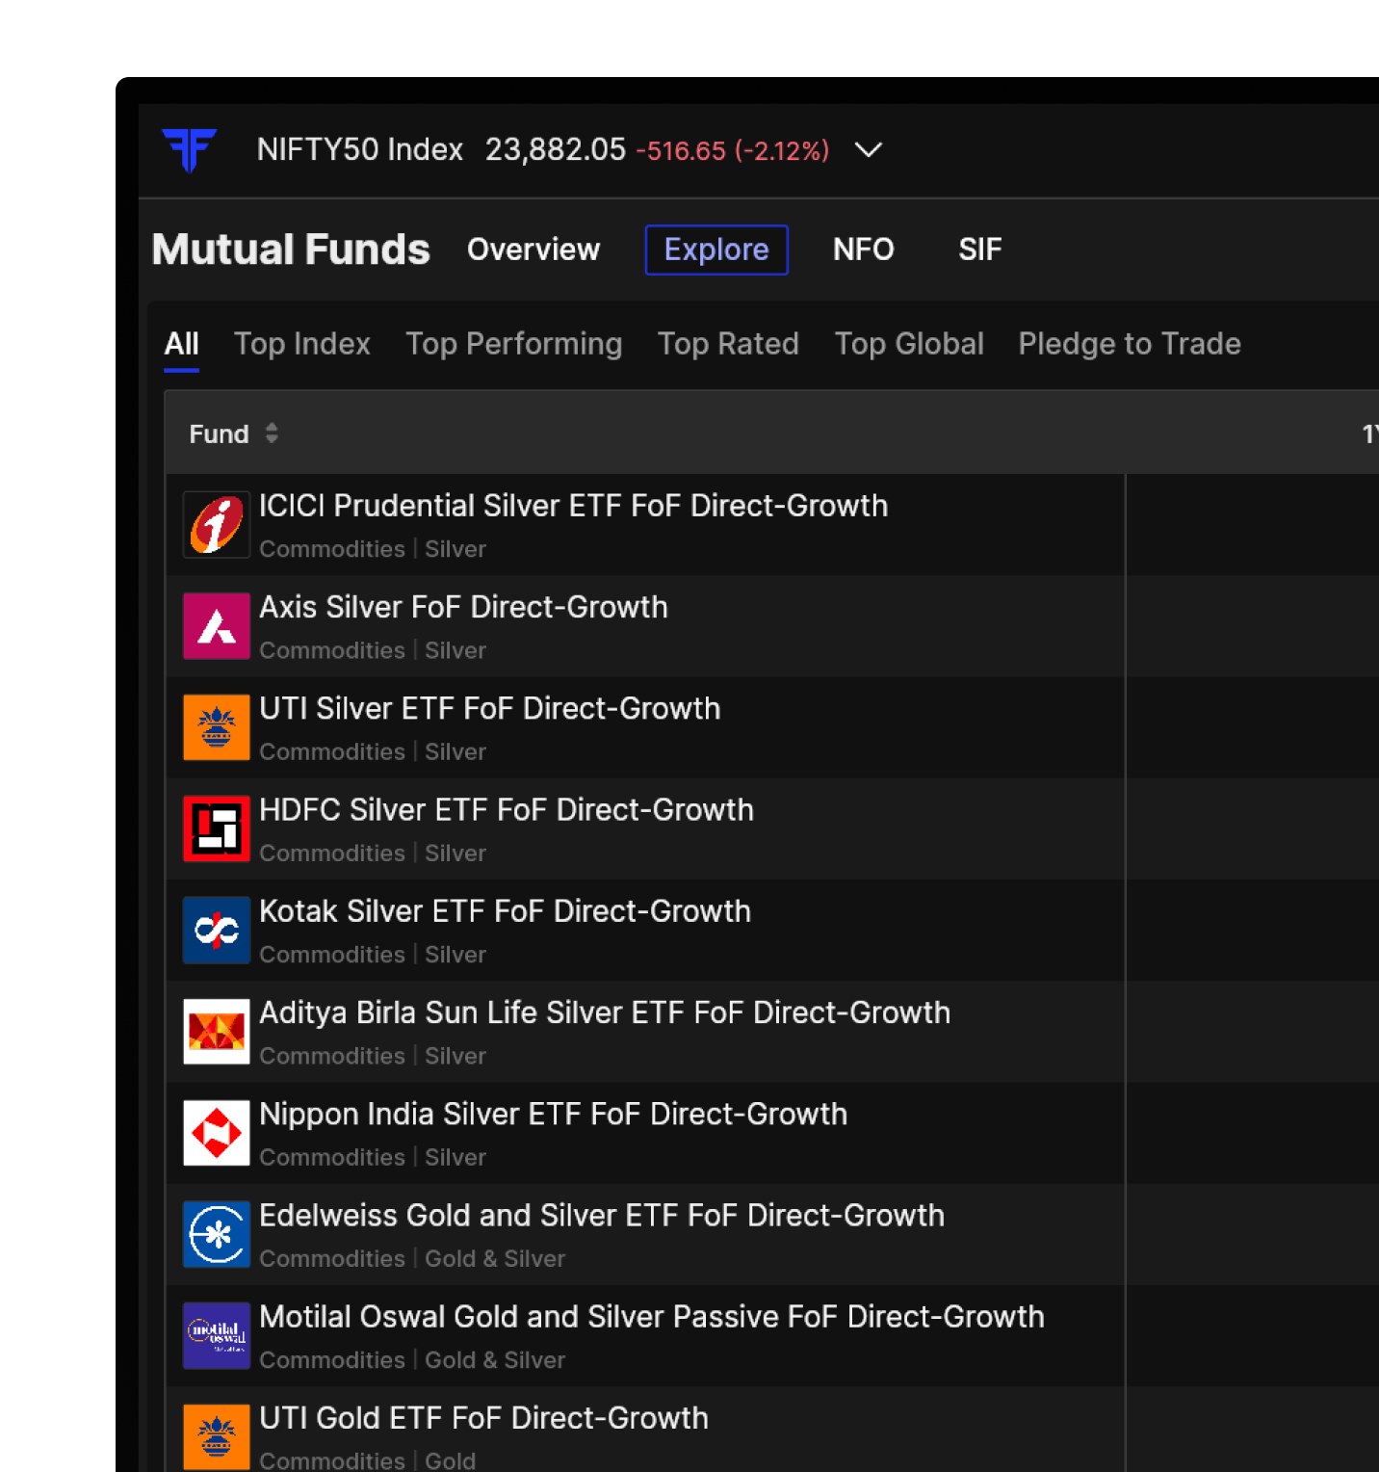Viewport: 1379px width, 1472px height.
Task: Open Motilal Oswal Gold and Silver Passive FoF
Action: click(652, 1316)
